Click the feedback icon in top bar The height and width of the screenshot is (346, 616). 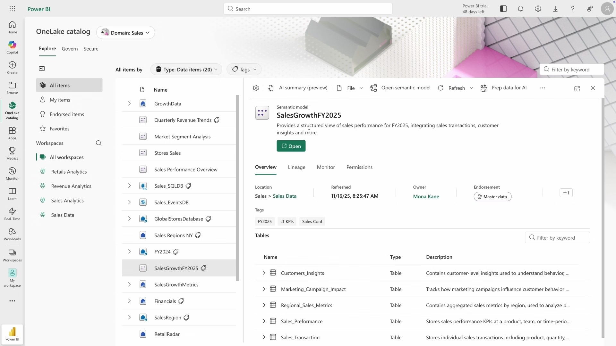(x=590, y=9)
